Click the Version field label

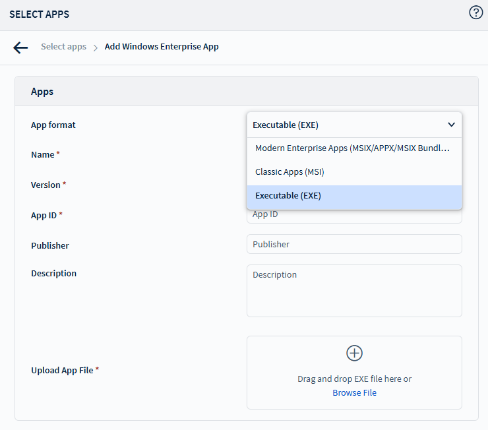46,185
